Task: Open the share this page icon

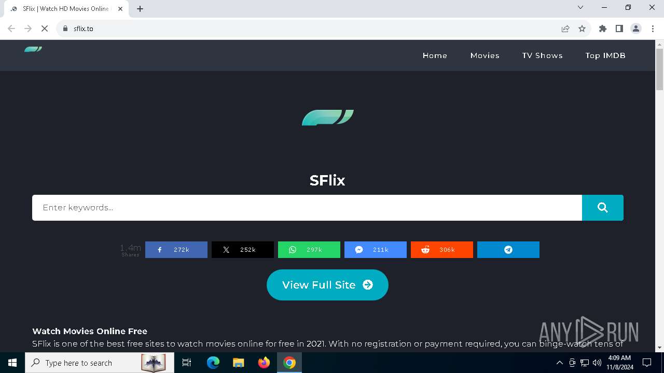Action: pyautogui.click(x=565, y=28)
